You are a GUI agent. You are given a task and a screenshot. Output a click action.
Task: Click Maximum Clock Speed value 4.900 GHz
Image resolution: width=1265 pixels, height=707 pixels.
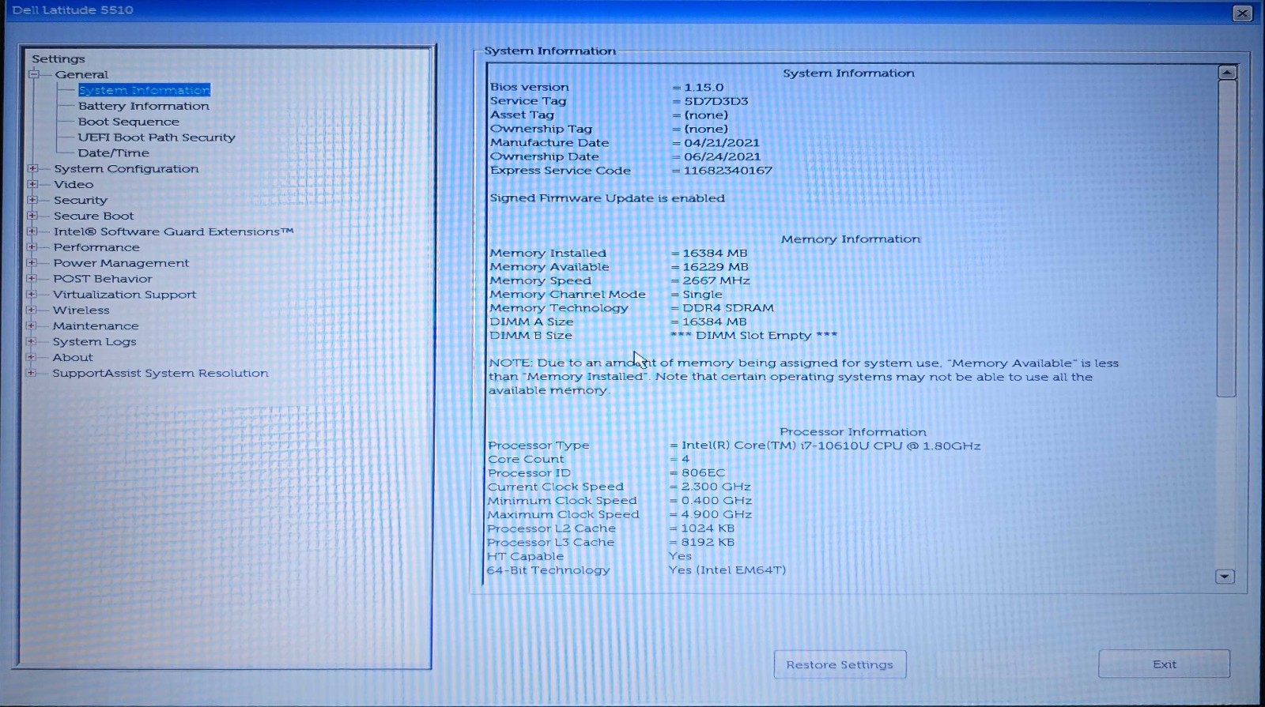tap(716, 514)
